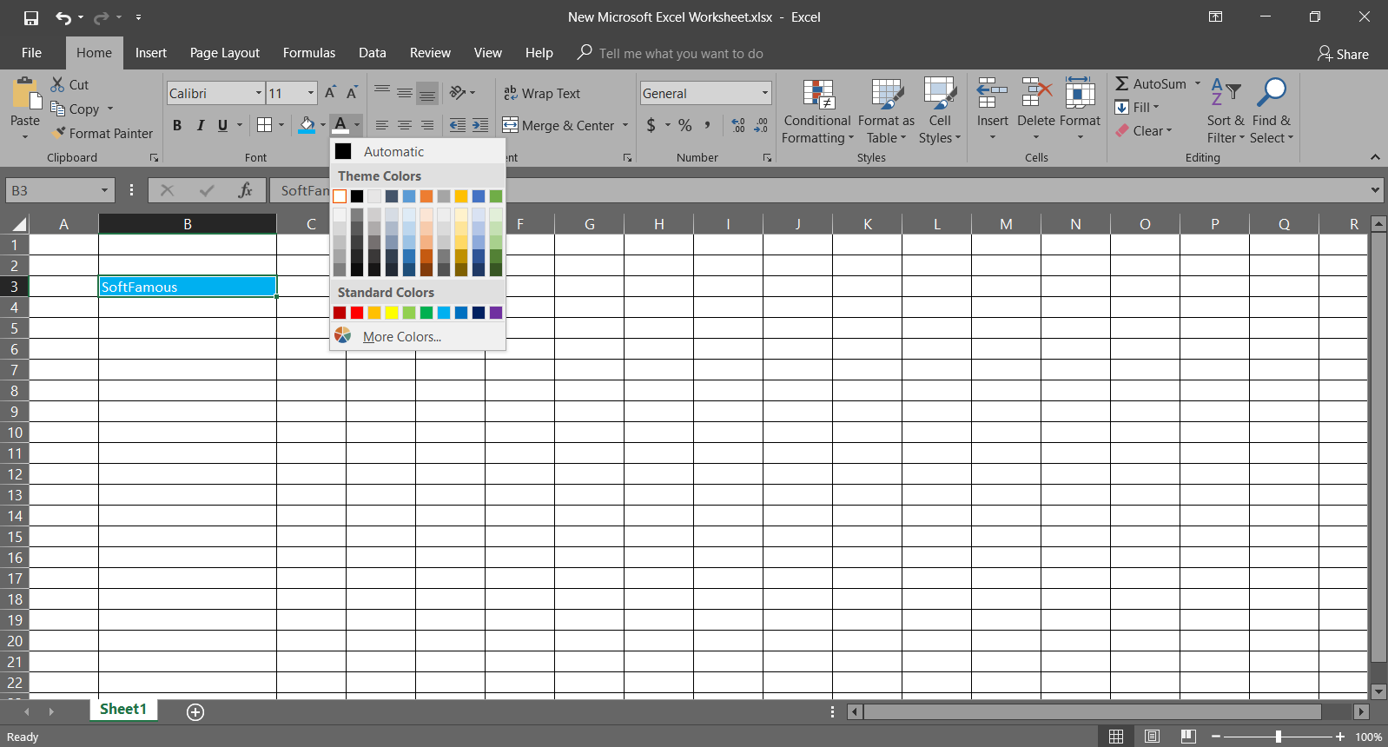Click the Tell me search box

click(681, 54)
